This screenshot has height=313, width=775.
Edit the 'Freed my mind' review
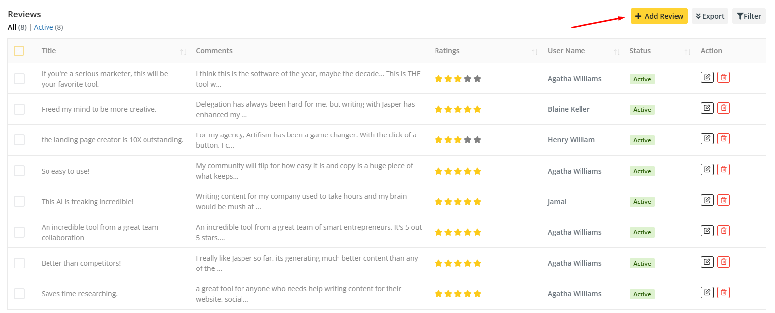[x=707, y=108]
